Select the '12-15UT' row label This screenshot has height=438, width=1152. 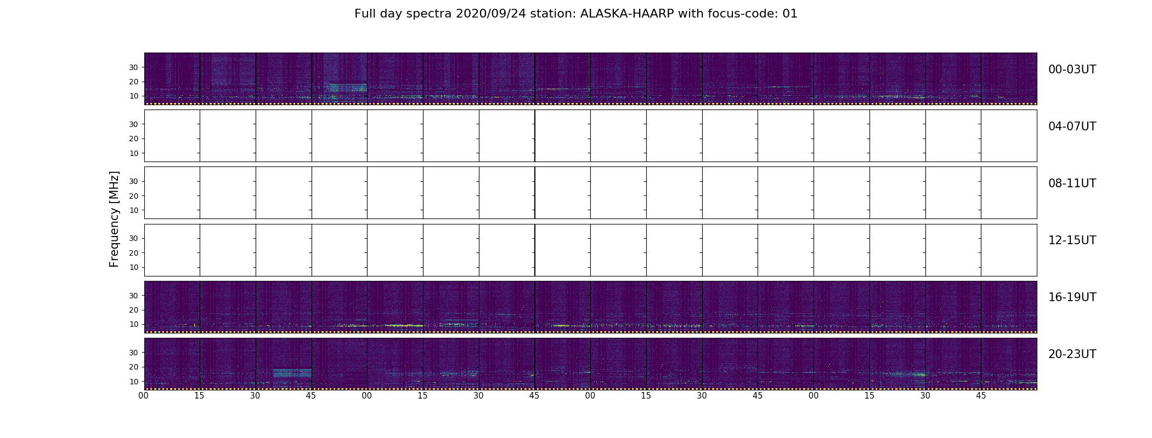[1072, 240]
